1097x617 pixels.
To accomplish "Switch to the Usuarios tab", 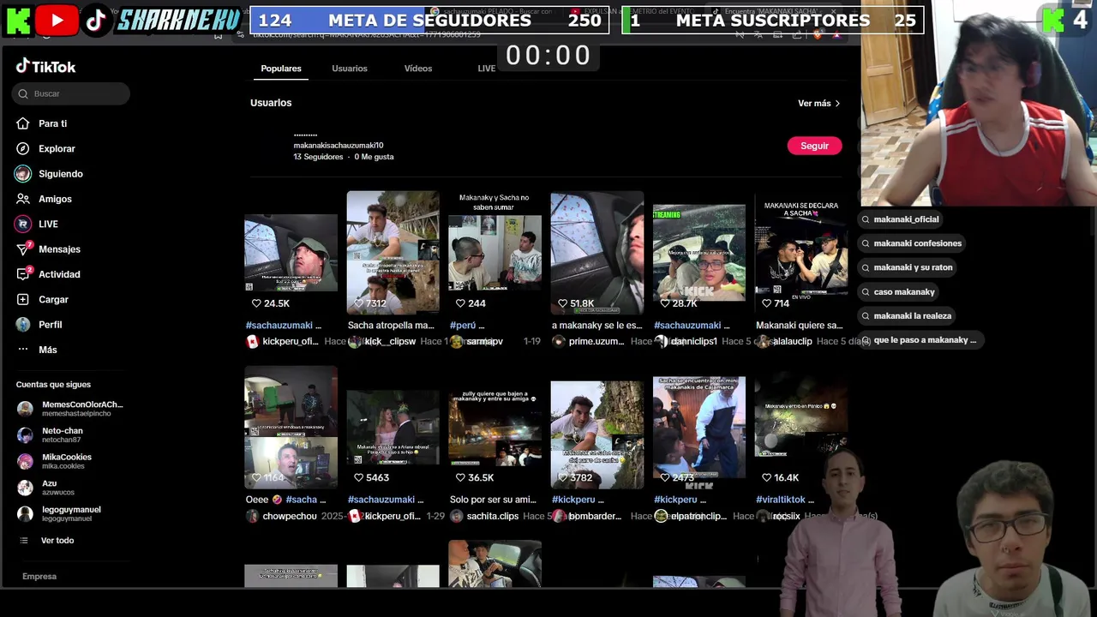I will click(350, 69).
